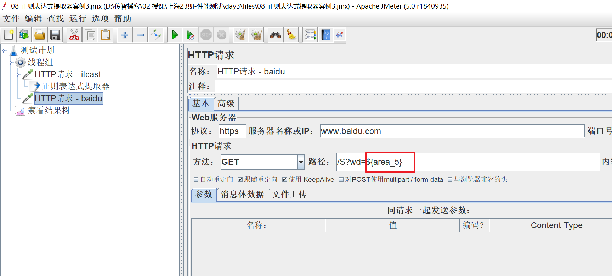Select HTTP请求 - itcast in the tree
The image size is (612, 276).
click(x=68, y=74)
